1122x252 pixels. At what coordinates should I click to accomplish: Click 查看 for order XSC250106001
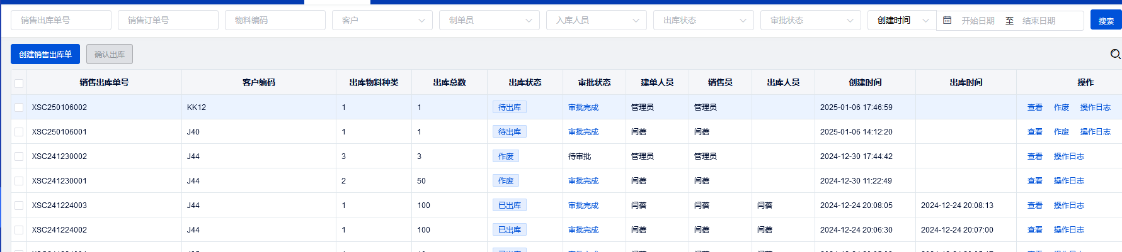pyautogui.click(x=1035, y=132)
